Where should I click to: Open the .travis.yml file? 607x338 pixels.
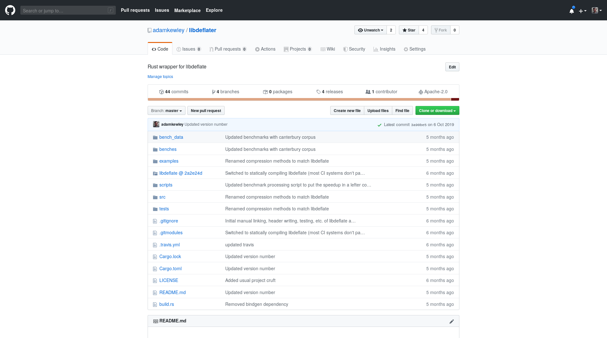pyautogui.click(x=170, y=245)
